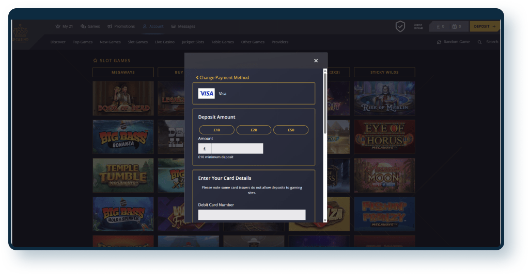Go to Slot Games section
Screen dimensions: 529x275
(137, 42)
